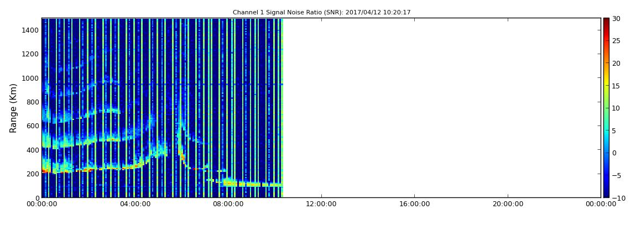The image size is (636, 225).
Task: Click the 200 range tick label
Action: pos(33,174)
